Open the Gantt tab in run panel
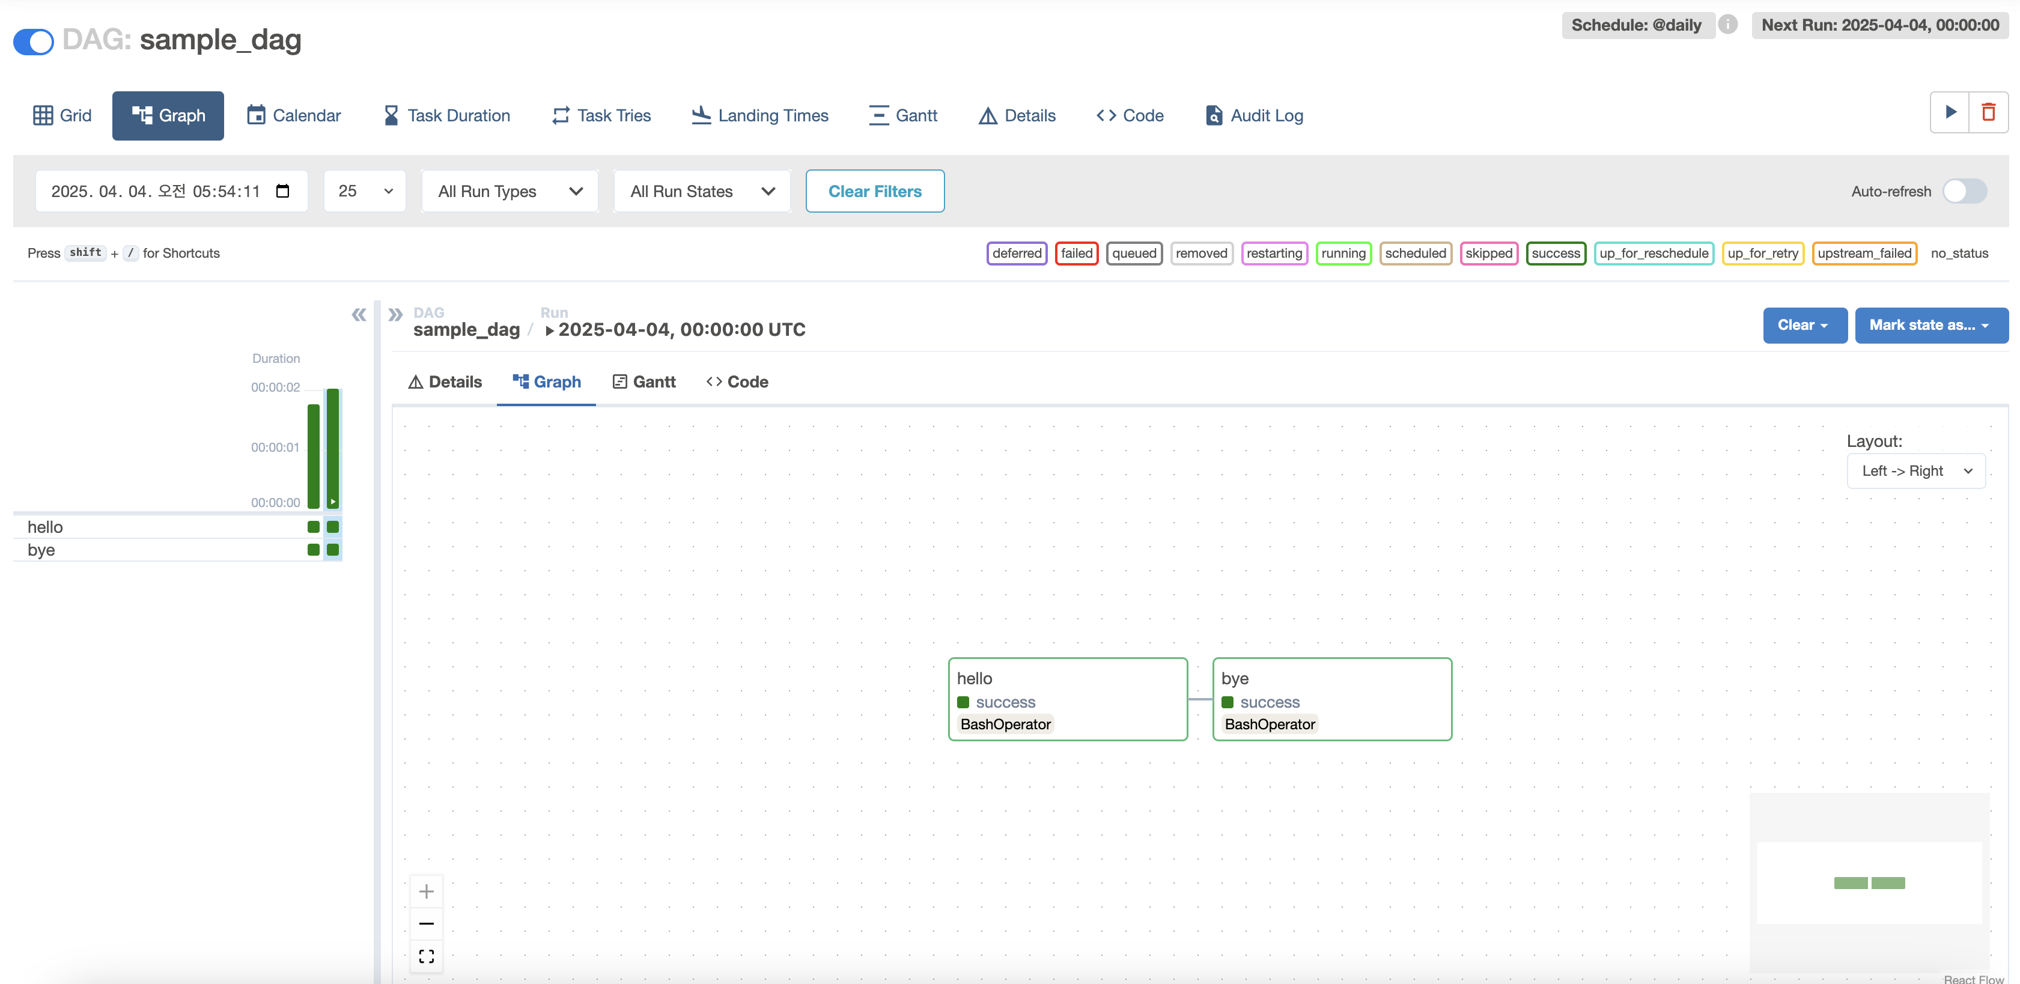The height and width of the screenshot is (984, 2020). (644, 382)
